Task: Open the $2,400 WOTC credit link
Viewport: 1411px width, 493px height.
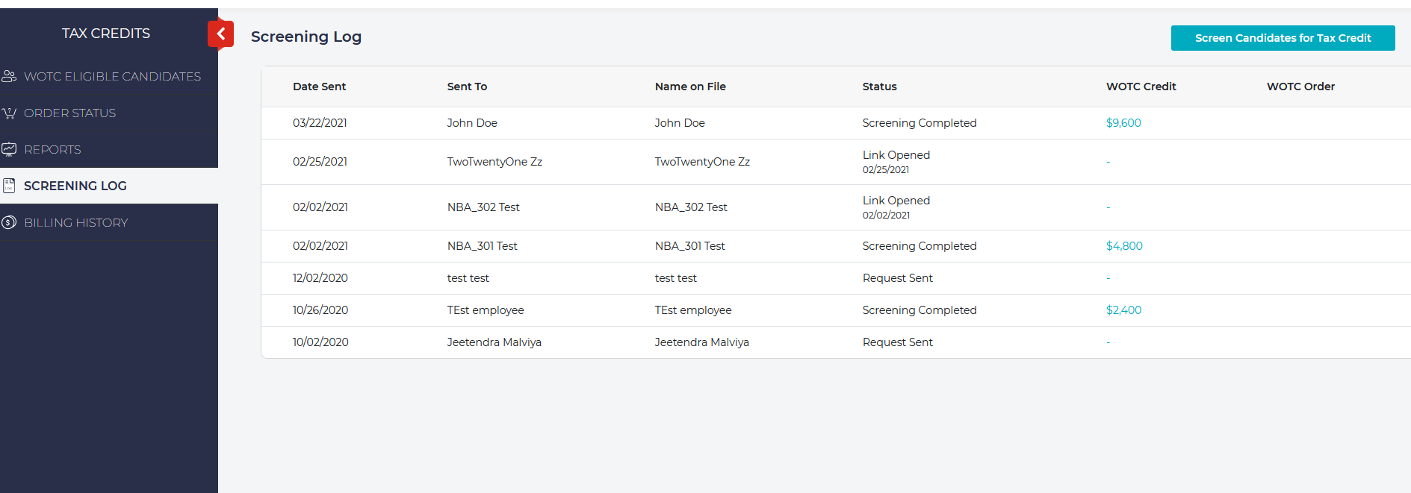Action: click(x=1123, y=310)
